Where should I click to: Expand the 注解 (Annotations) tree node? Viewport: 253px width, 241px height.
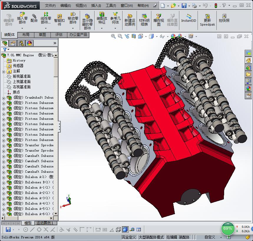[4, 72]
